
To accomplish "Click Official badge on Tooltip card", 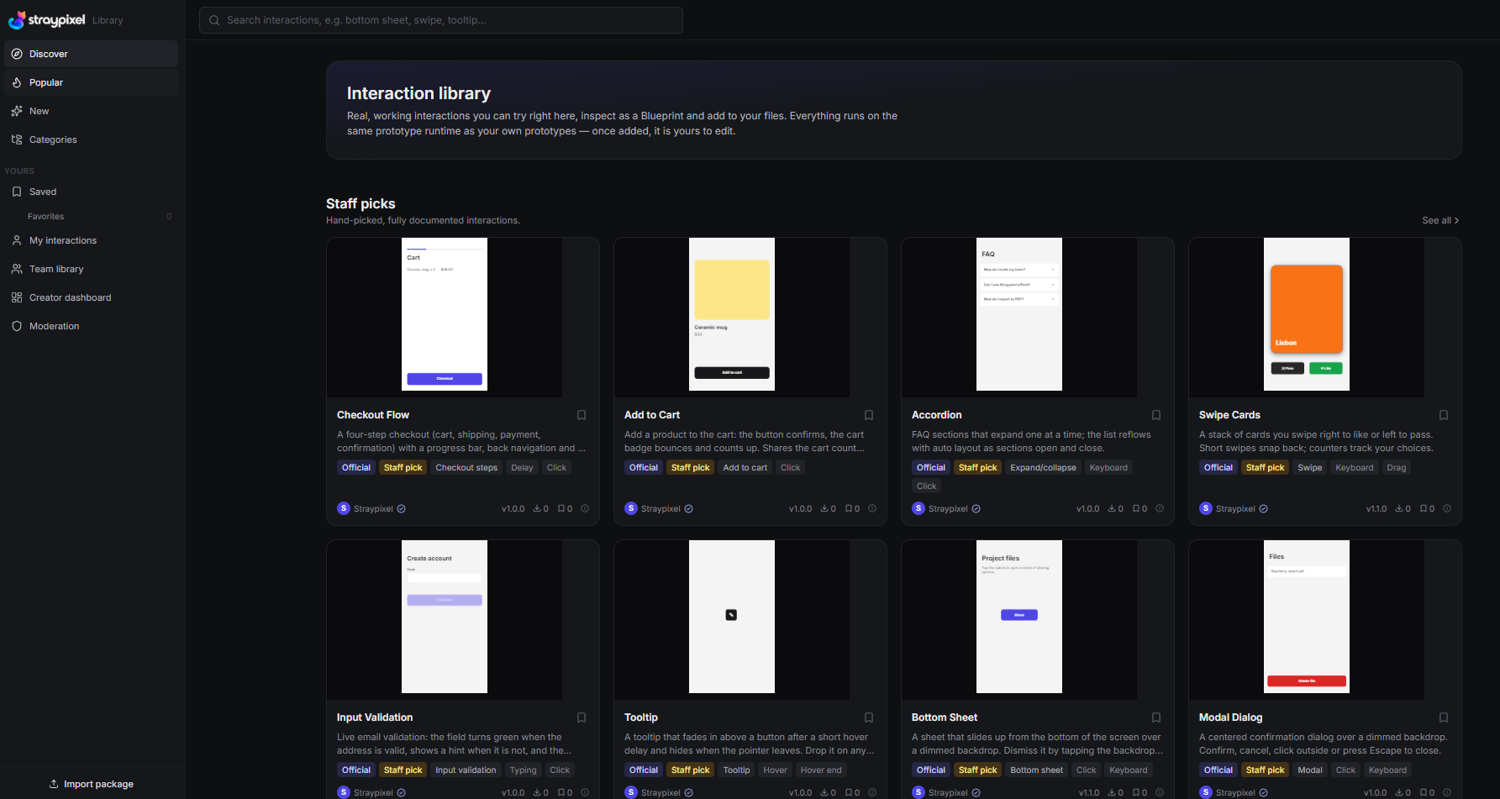I will [644, 770].
